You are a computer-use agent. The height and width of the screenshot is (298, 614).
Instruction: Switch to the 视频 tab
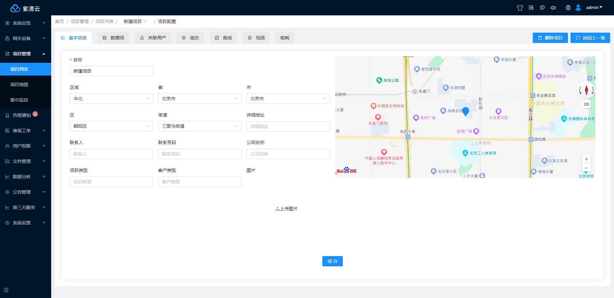[x=256, y=38]
